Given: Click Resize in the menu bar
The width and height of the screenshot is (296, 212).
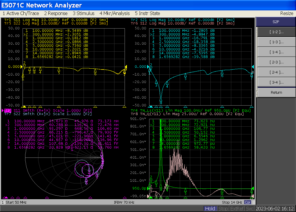Looking at the screenshot, I should 286,13.
